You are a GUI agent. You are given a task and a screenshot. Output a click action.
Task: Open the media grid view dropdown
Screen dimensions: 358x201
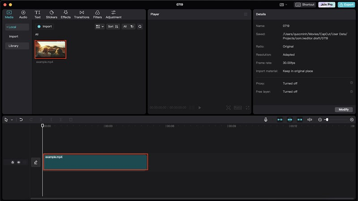[99, 27]
